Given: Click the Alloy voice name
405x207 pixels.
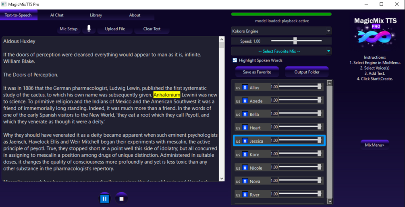Looking at the screenshot, I should click(x=254, y=88).
